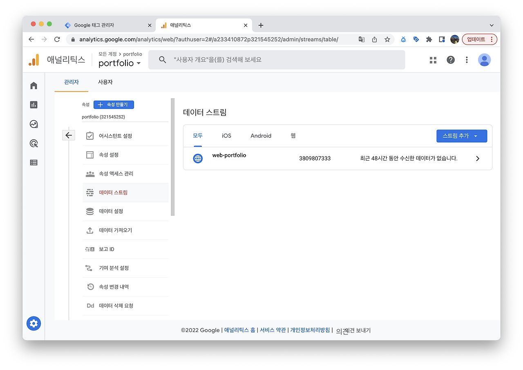Click the blue bug extension icon
This screenshot has width=523, height=370.
pyautogui.click(x=403, y=39)
